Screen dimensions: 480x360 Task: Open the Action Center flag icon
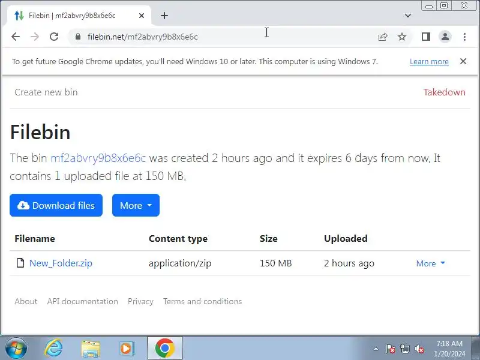click(x=391, y=349)
